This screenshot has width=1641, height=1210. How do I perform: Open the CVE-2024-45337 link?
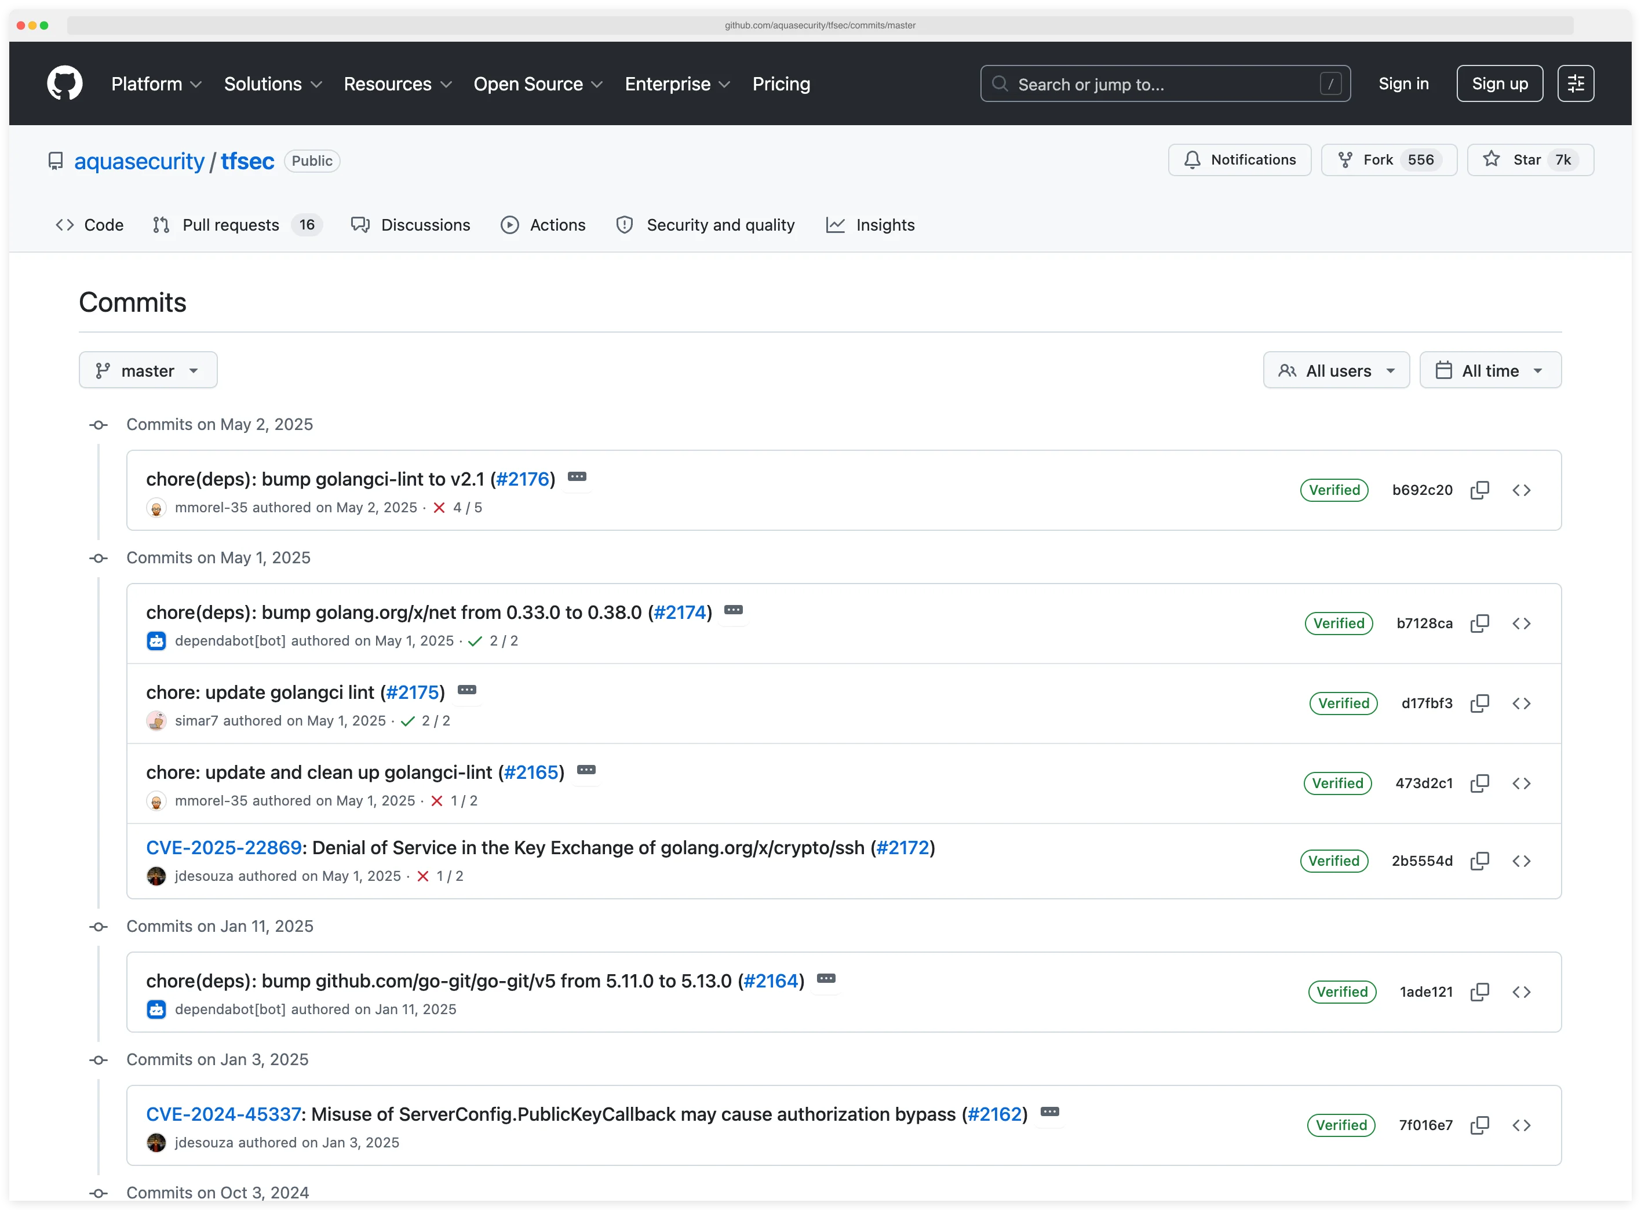point(223,1114)
